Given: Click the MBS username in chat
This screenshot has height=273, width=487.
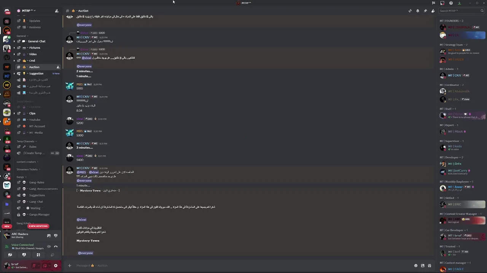Looking at the screenshot, I should pos(80,84).
